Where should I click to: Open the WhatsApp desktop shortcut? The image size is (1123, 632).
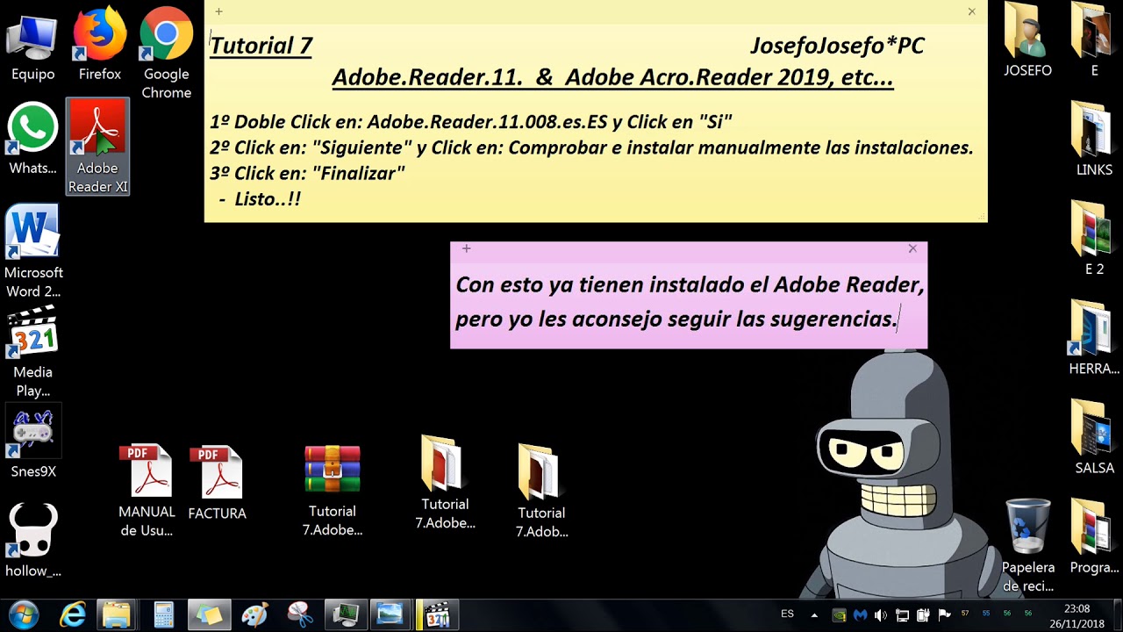coord(32,138)
